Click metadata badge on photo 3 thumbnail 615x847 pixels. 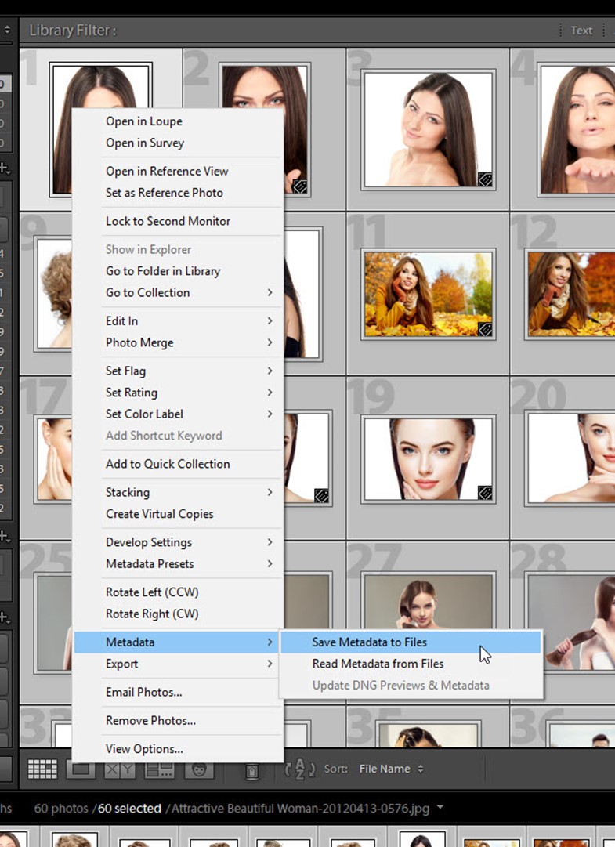pos(485,179)
